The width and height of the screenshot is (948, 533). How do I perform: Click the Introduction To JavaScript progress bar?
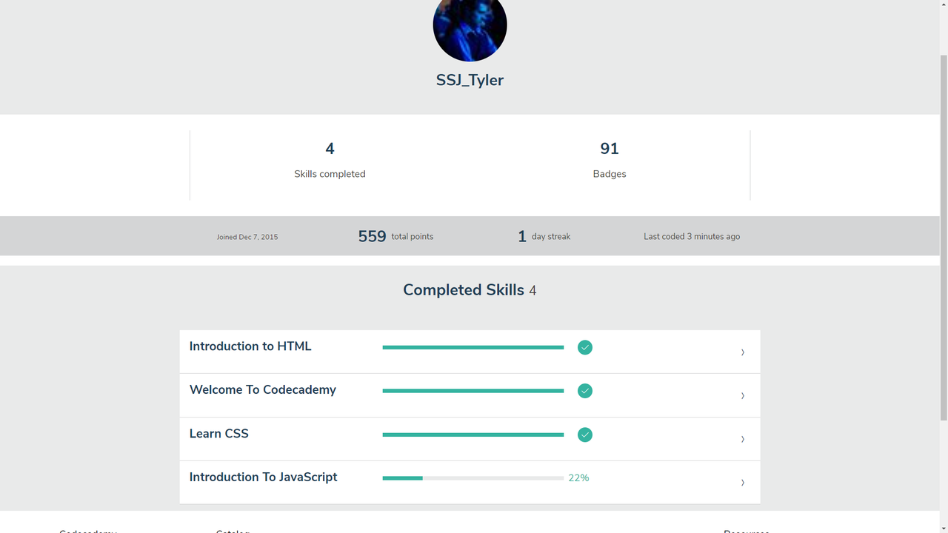(473, 478)
